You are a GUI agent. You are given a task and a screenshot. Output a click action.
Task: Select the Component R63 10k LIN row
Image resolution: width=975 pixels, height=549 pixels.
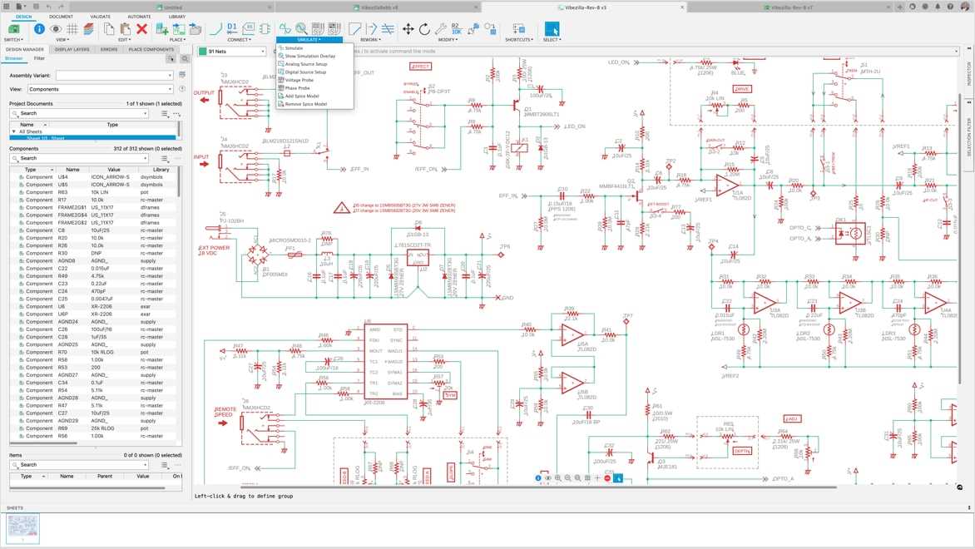93,192
